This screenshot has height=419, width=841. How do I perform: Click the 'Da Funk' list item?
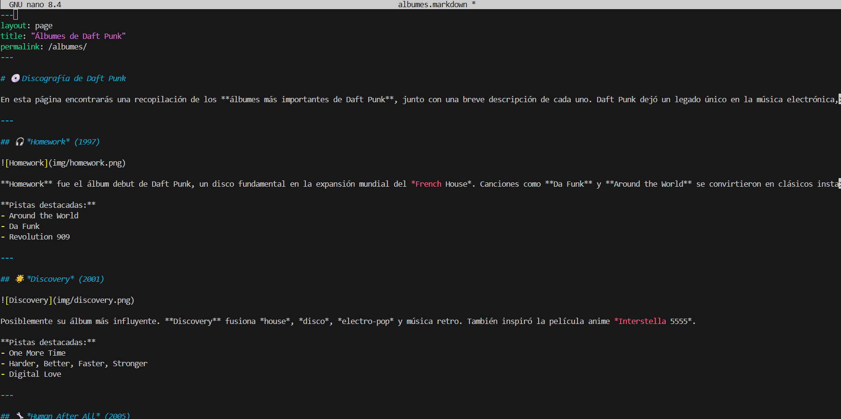pyautogui.click(x=24, y=227)
